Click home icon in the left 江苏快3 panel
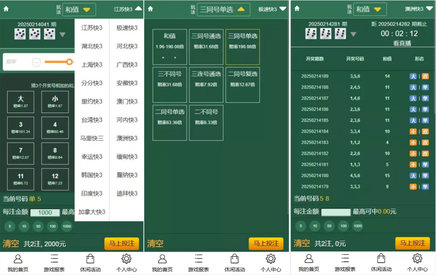The height and width of the screenshot is (275, 436). point(6,9)
